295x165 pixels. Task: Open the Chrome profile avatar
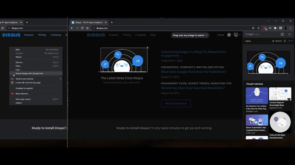[x=286, y=28]
